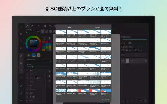
Task: Select the 奥行きペン brush thumbnail
Action: point(95,74)
